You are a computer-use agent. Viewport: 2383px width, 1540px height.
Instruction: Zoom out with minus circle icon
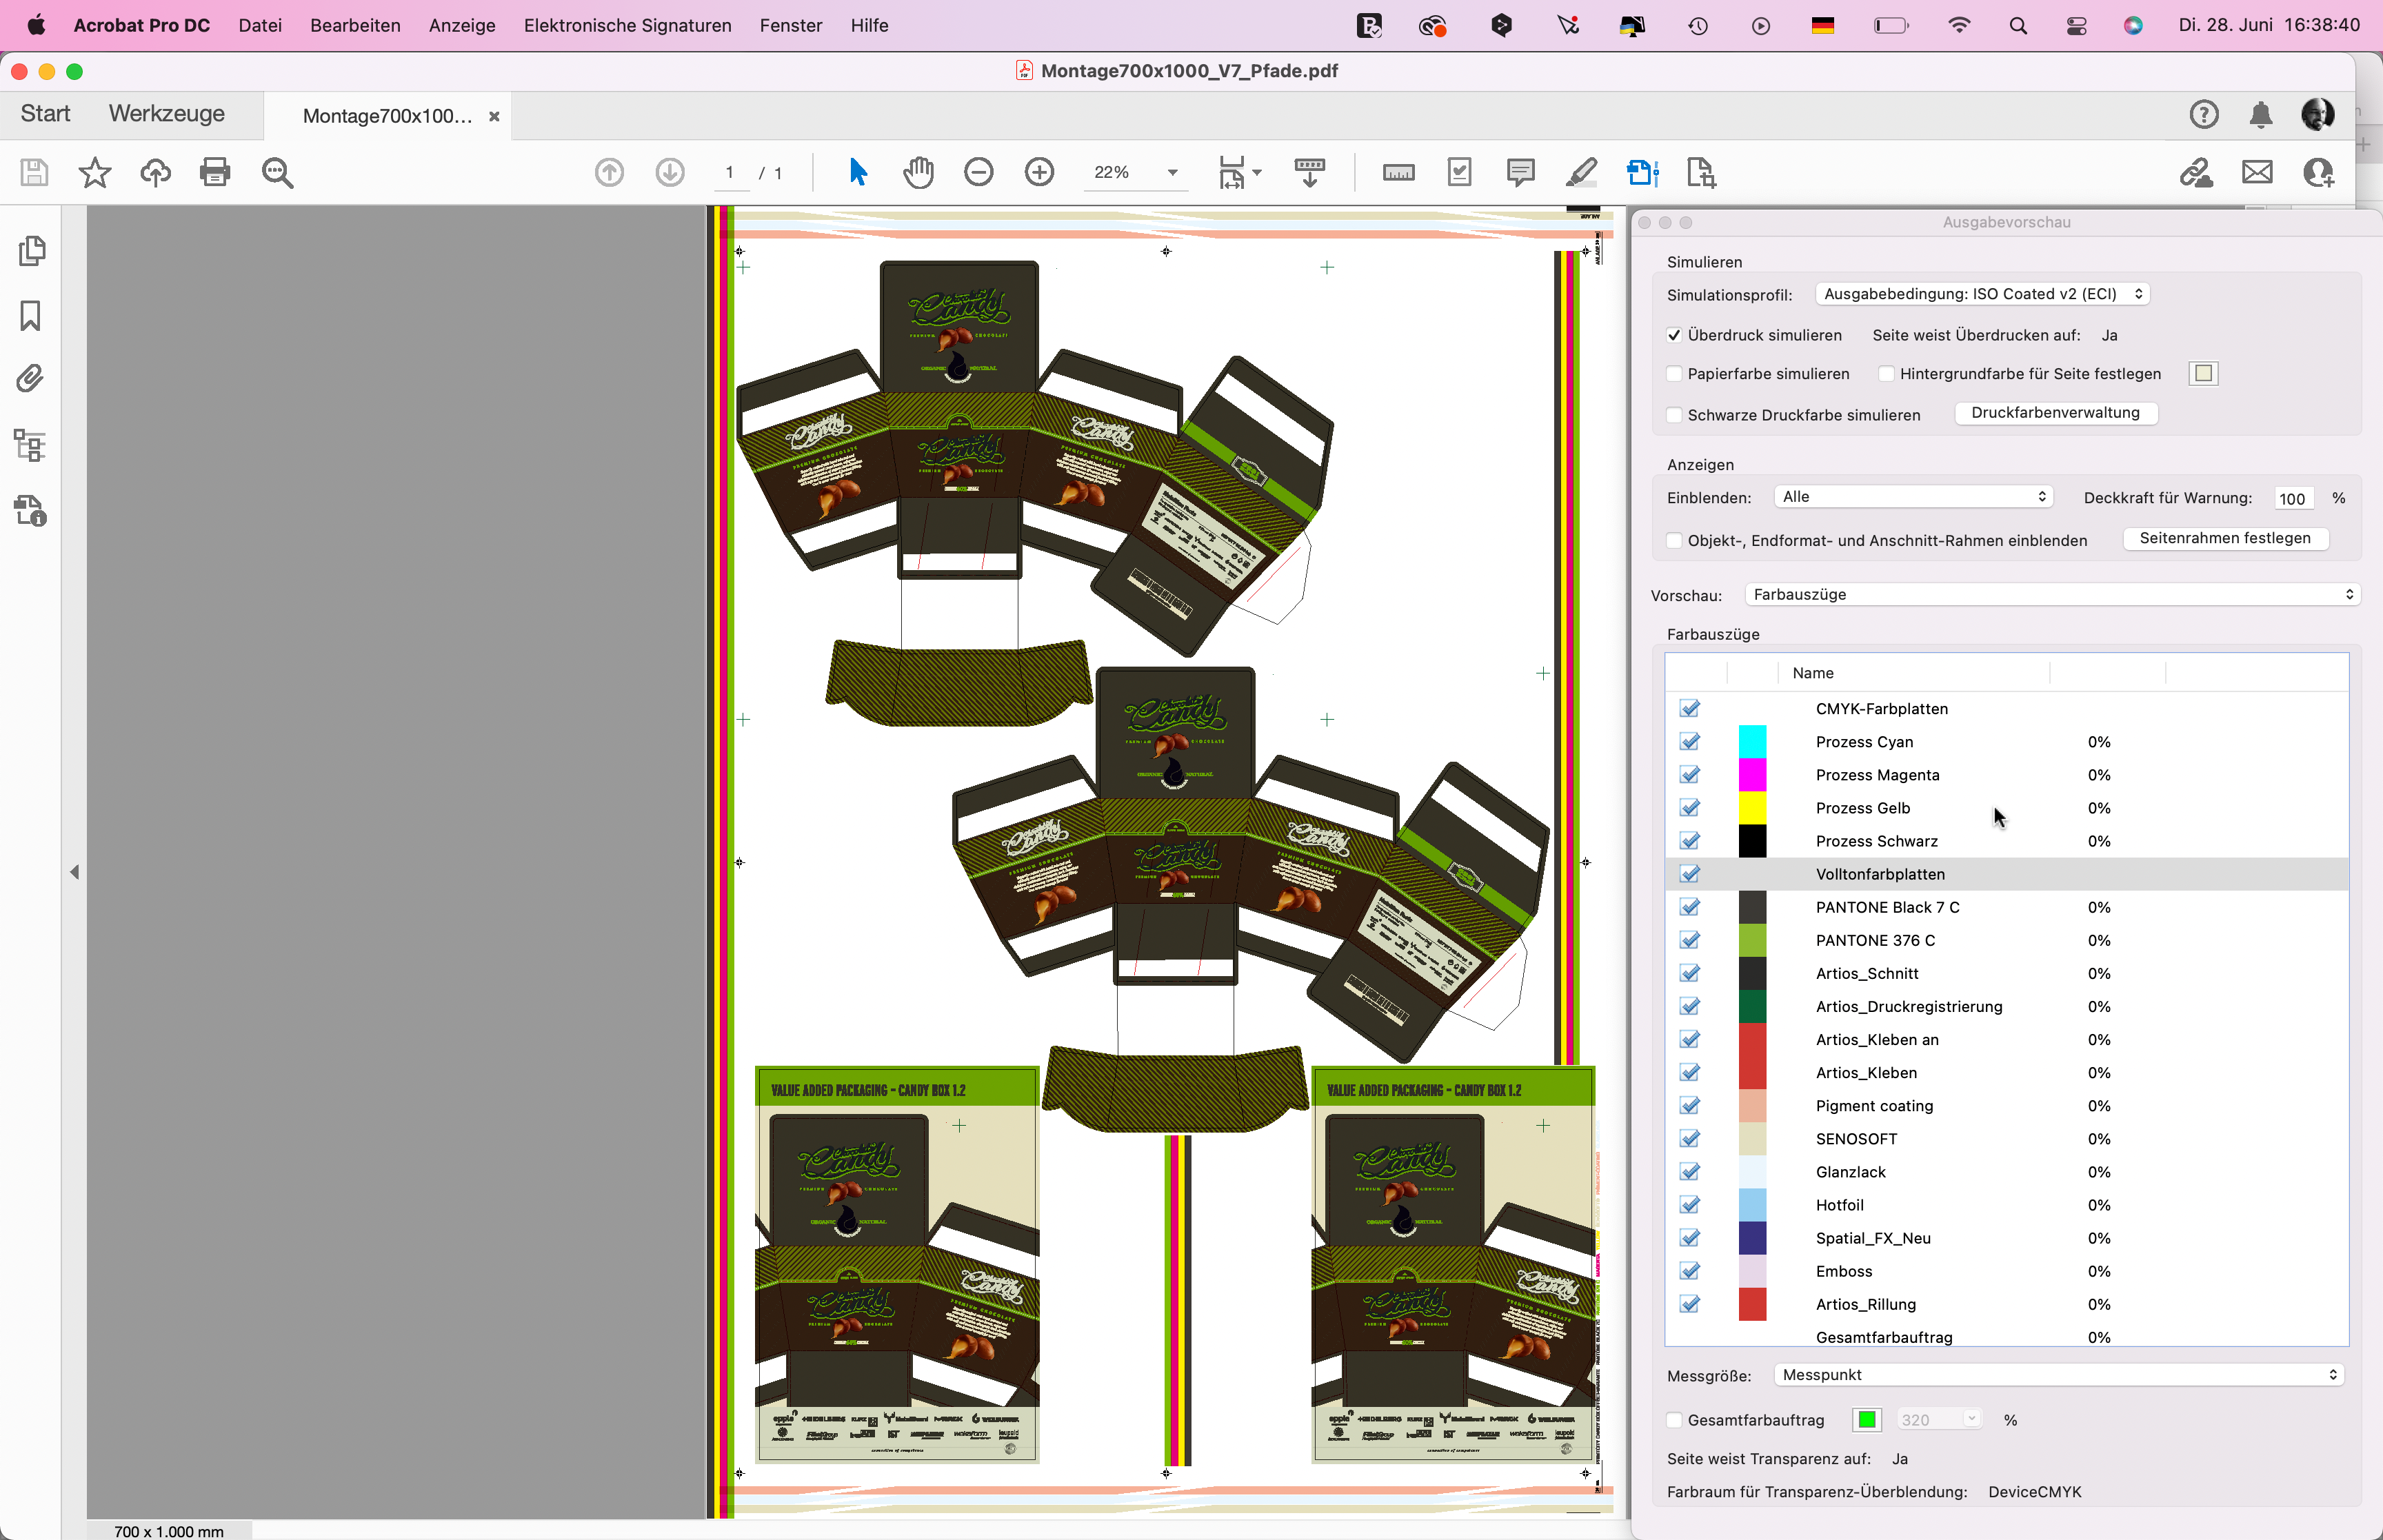point(979,172)
